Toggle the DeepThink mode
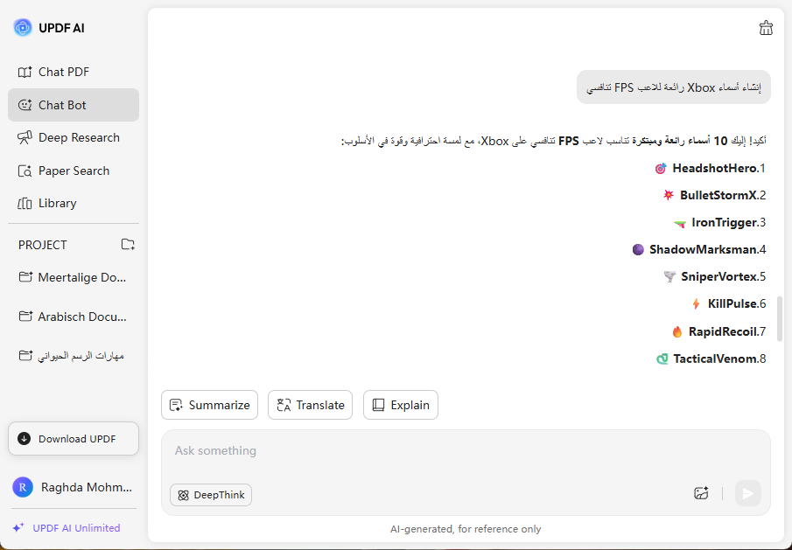The image size is (792, 550). click(x=211, y=495)
